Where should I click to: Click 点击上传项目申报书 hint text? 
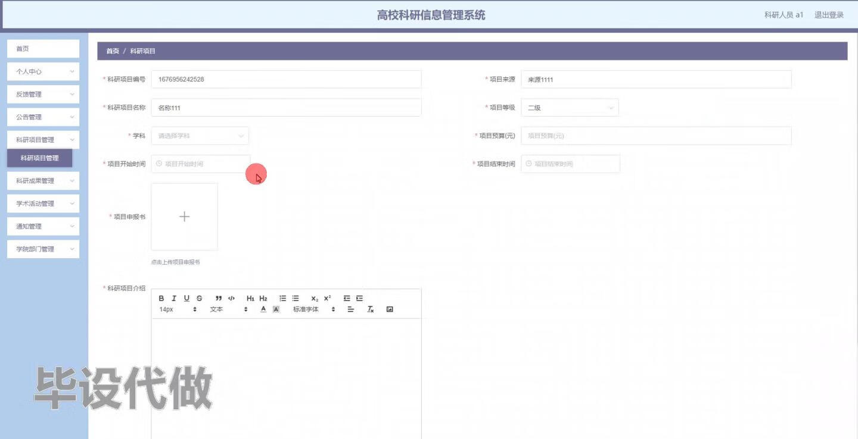176,262
